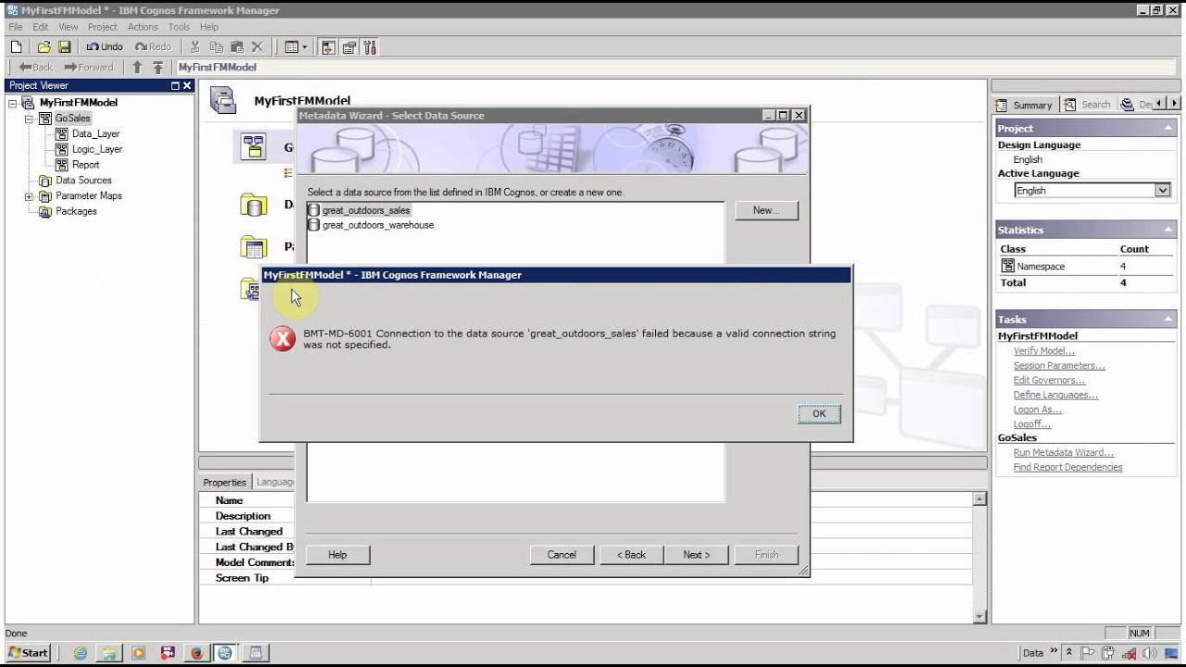This screenshot has width=1186, height=667.
Task: Click the GoSales namespace icon in tree
Action: point(44,119)
